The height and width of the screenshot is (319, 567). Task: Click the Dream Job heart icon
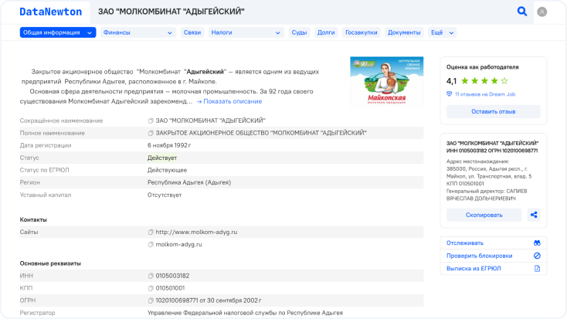pos(449,94)
